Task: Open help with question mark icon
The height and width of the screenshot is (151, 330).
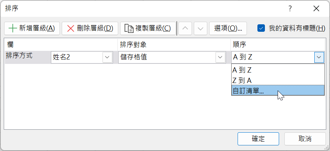Action: 290,9
